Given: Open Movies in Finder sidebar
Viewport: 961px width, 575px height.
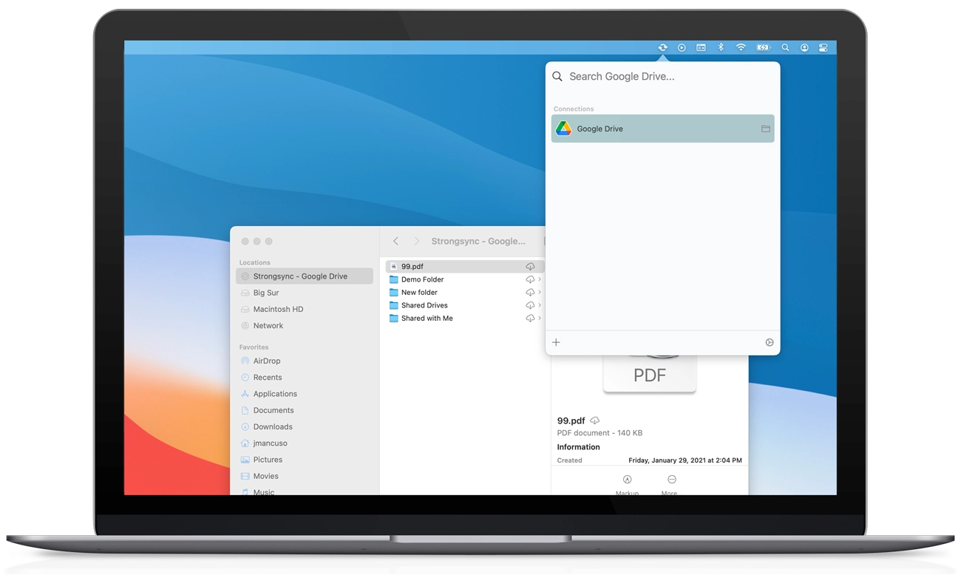Looking at the screenshot, I should tap(304, 476).
